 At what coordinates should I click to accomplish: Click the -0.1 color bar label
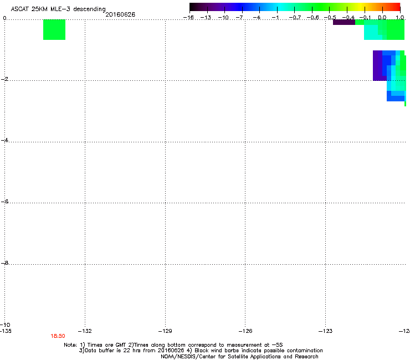point(365,18)
